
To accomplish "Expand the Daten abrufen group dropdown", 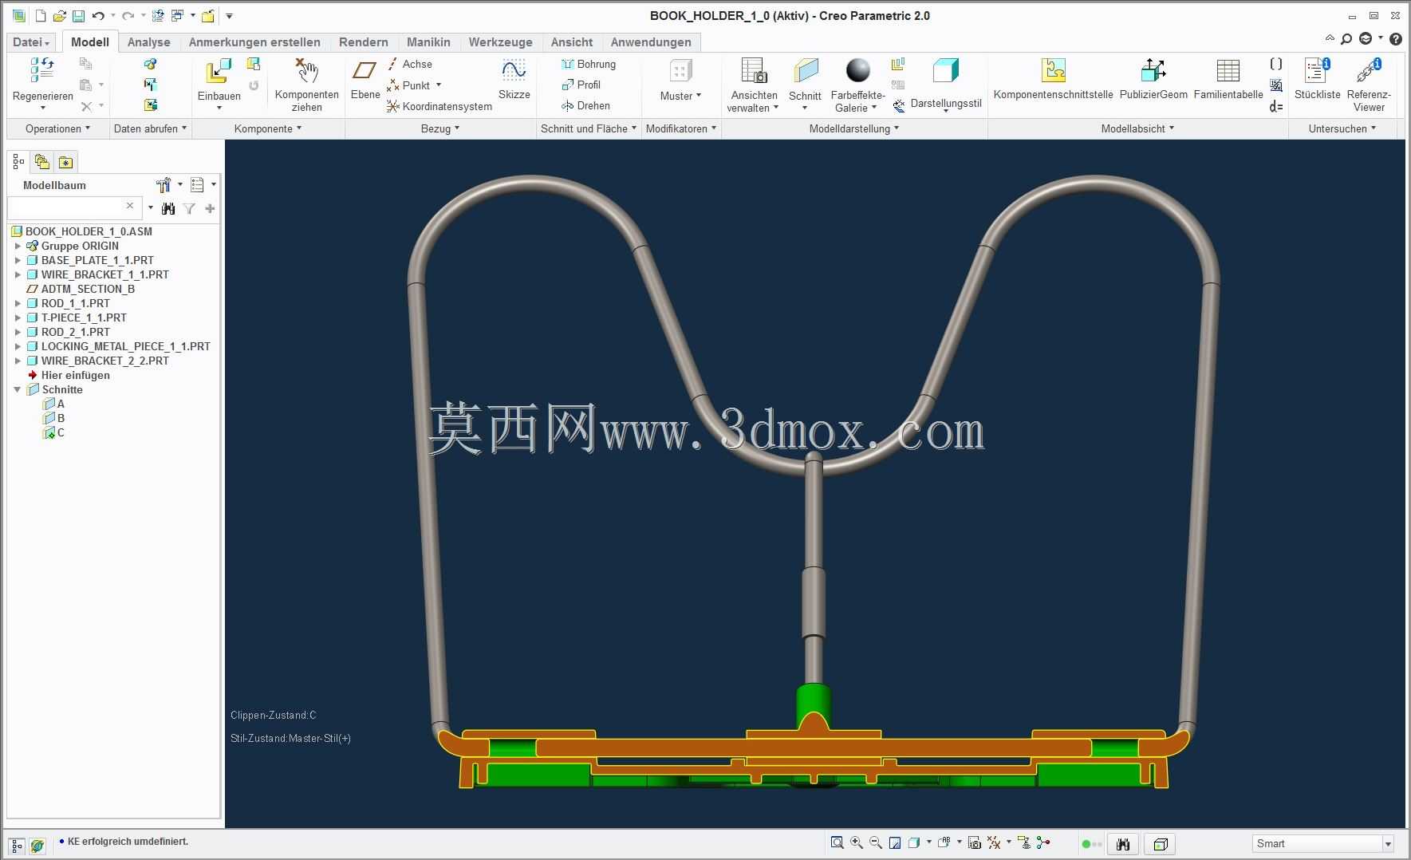I will pos(150,128).
